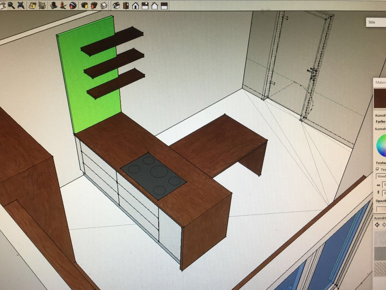Screen dimensions: 386x290
Task: Select the Zoom magnifier tool
Action: pyautogui.click(x=12, y=5)
